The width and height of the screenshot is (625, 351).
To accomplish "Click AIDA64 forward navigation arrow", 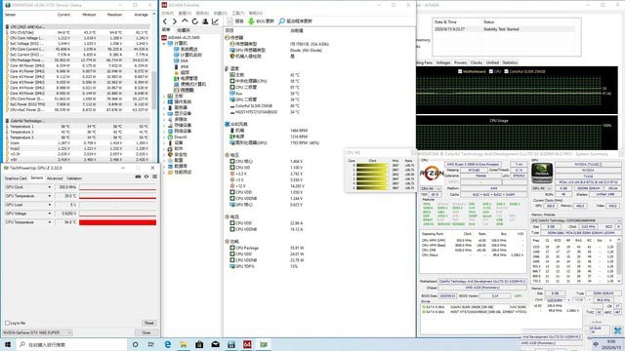I will pyautogui.click(x=175, y=21).
